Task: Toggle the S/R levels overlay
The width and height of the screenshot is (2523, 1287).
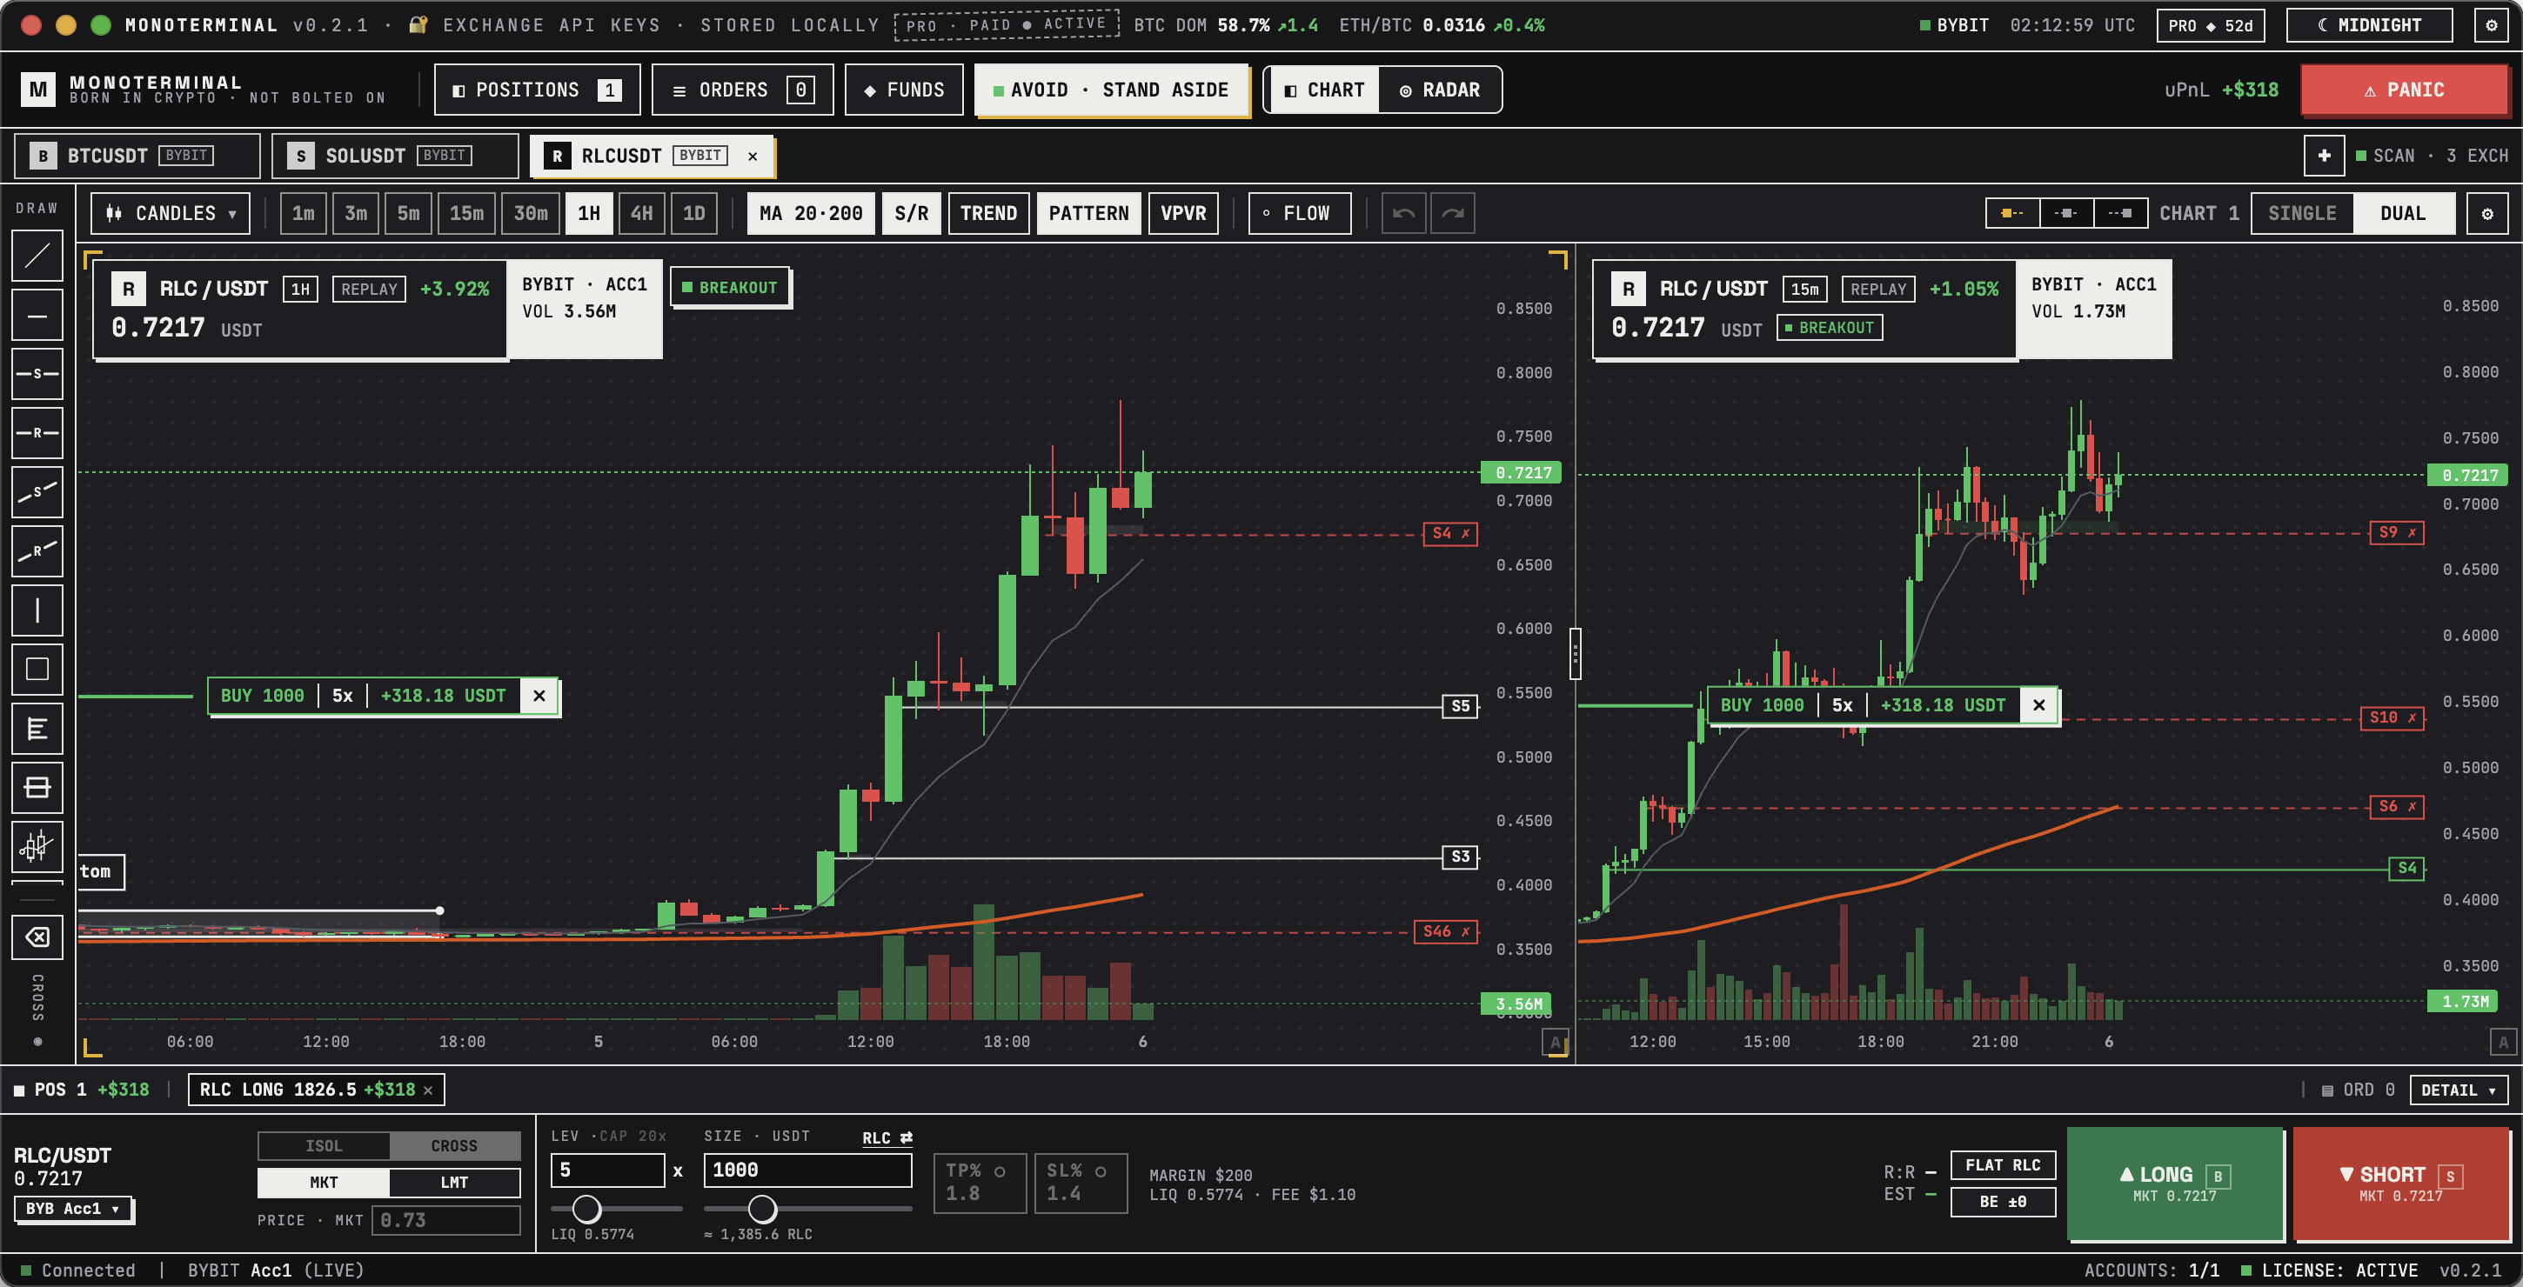Action: click(x=911, y=213)
